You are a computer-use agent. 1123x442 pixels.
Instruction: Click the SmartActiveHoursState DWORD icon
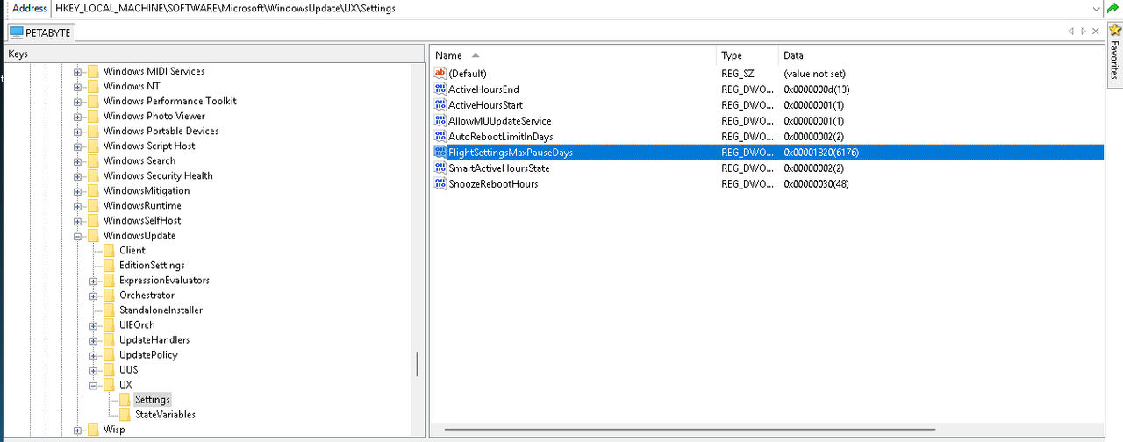coord(440,168)
